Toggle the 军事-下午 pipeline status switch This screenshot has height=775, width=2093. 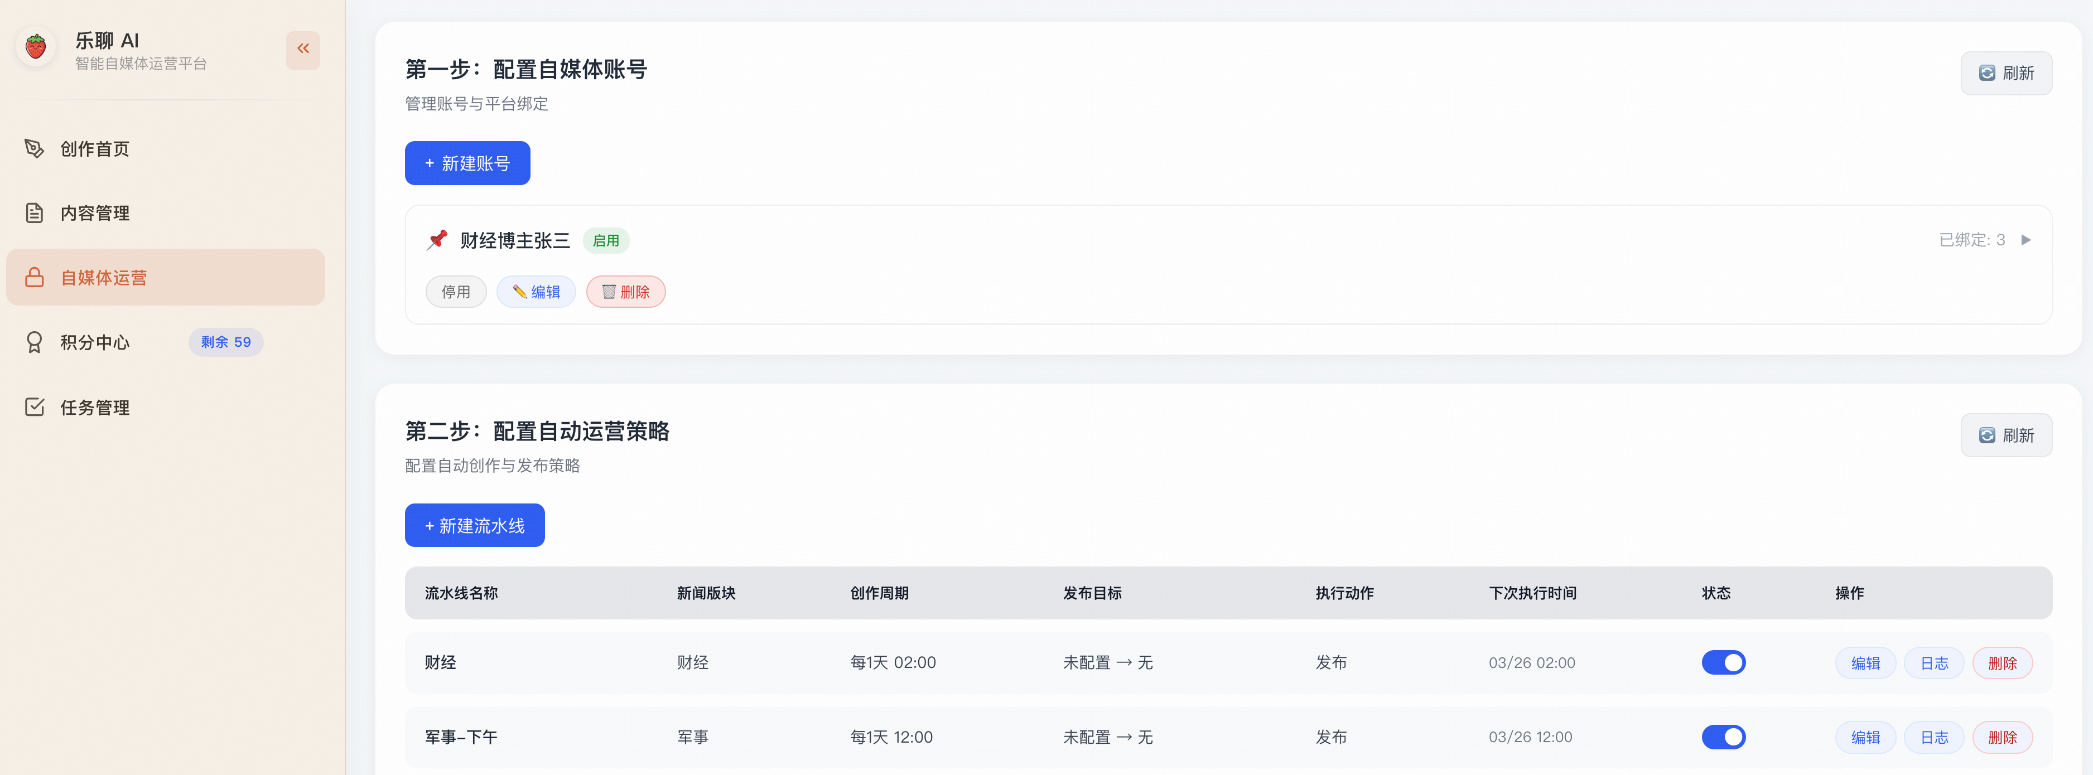point(1723,737)
